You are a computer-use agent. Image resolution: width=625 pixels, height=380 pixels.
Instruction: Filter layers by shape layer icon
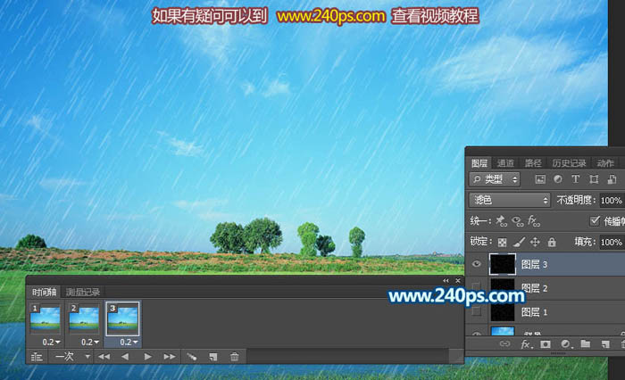coord(594,179)
